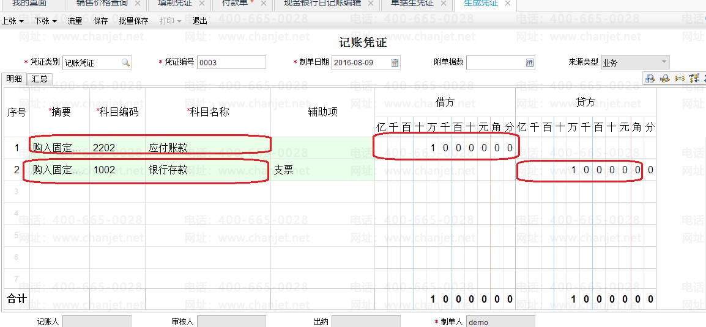Close the 现金银行日记账编辑 tab
The height and width of the screenshot is (327, 706).
(x=370, y=4)
